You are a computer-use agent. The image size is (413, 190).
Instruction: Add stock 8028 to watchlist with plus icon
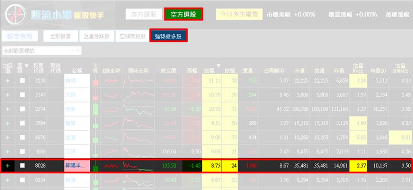[7, 166]
